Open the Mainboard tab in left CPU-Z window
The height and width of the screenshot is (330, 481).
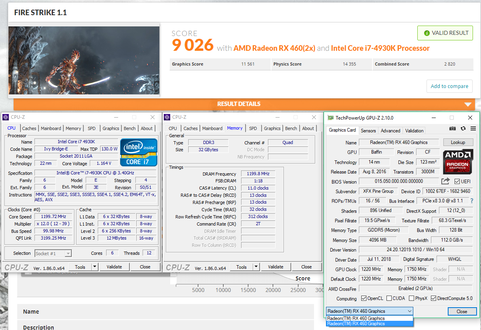(x=51, y=128)
